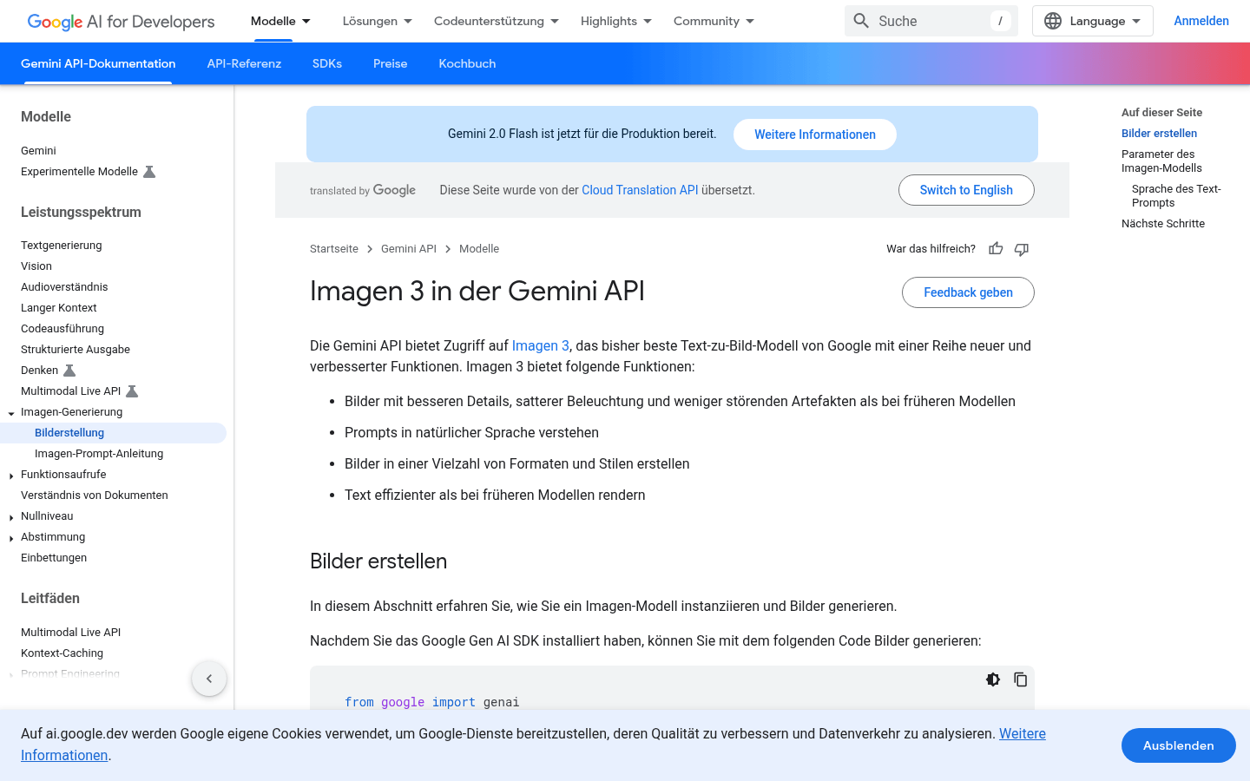Switch to the Kochbuch tab

[467, 63]
